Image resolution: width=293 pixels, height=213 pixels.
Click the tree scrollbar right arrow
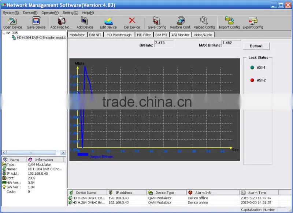(x=63, y=152)
